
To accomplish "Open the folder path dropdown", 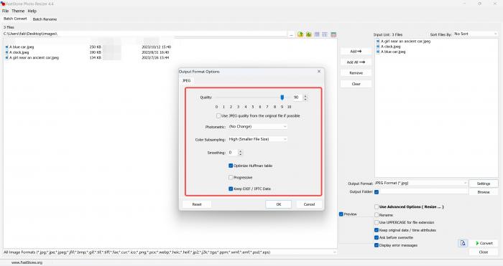I will point(144,34).
